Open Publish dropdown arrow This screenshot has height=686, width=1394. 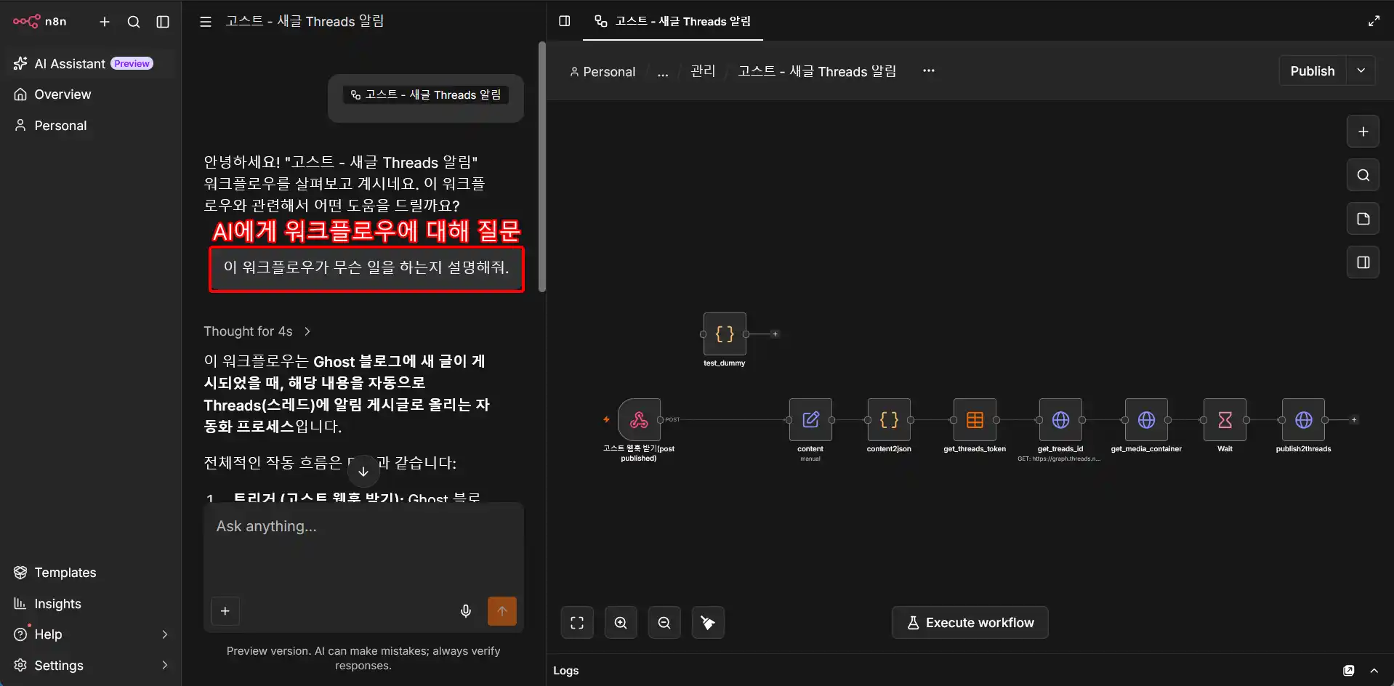click(1361, 71)
